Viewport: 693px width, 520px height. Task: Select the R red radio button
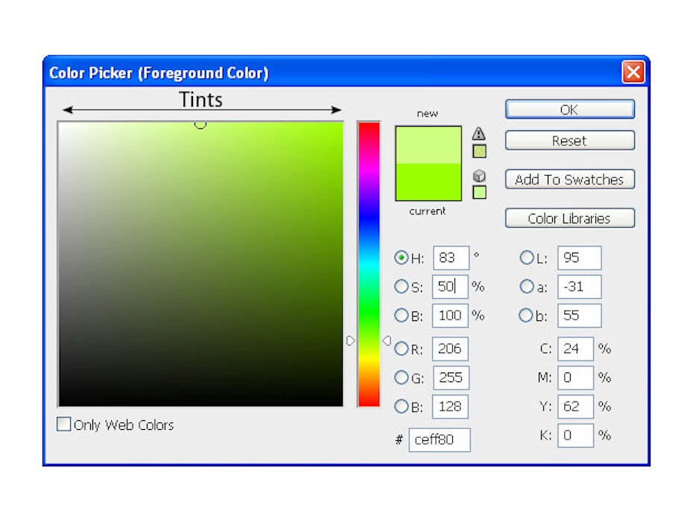tap(402, 349)
